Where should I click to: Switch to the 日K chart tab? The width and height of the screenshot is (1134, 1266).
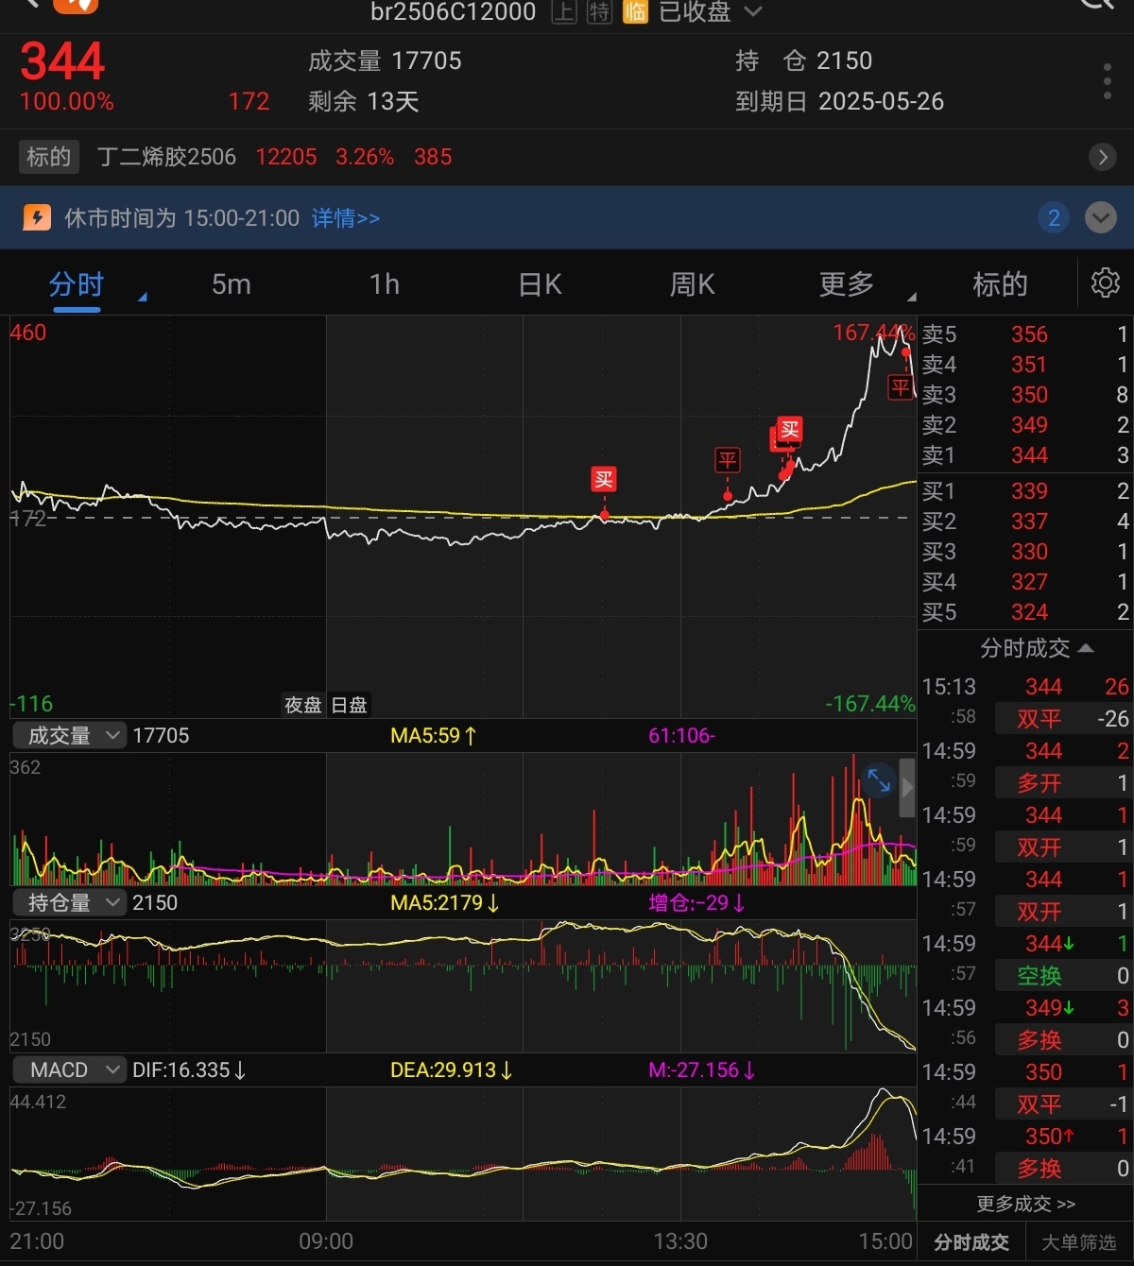(x=540, y=283)
